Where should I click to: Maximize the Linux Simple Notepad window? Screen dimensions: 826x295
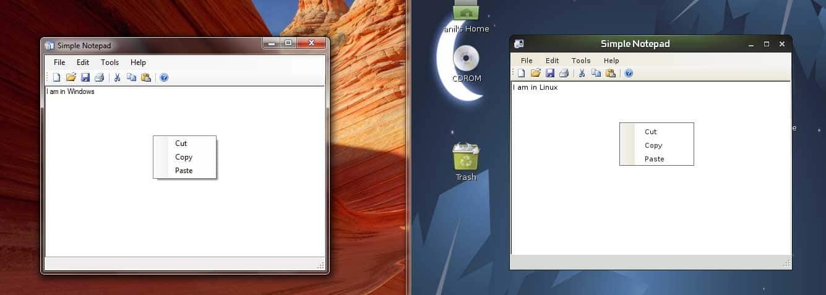pyautogui.click(x=766, y=44)
